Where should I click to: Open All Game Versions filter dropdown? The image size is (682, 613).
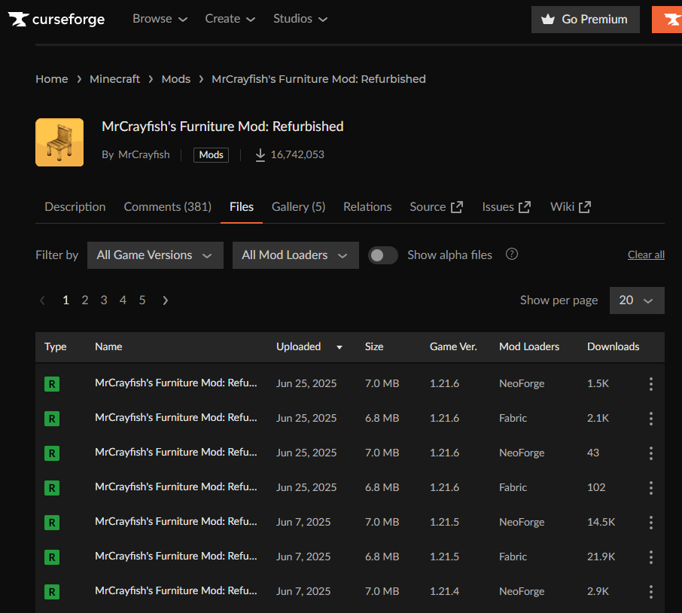(155, 255)
